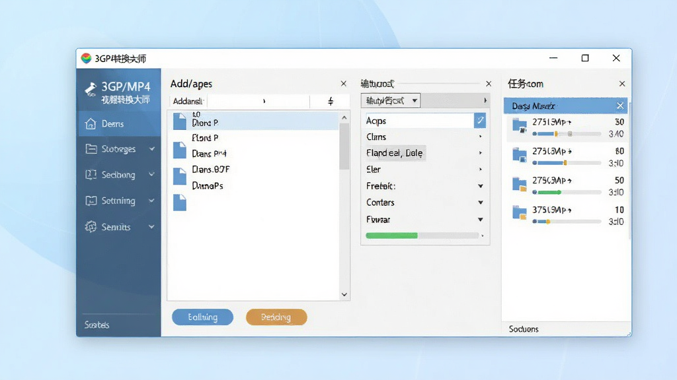Click the folder icon of green-progress task
The image size is (677, 380).
tap(520, 184)
